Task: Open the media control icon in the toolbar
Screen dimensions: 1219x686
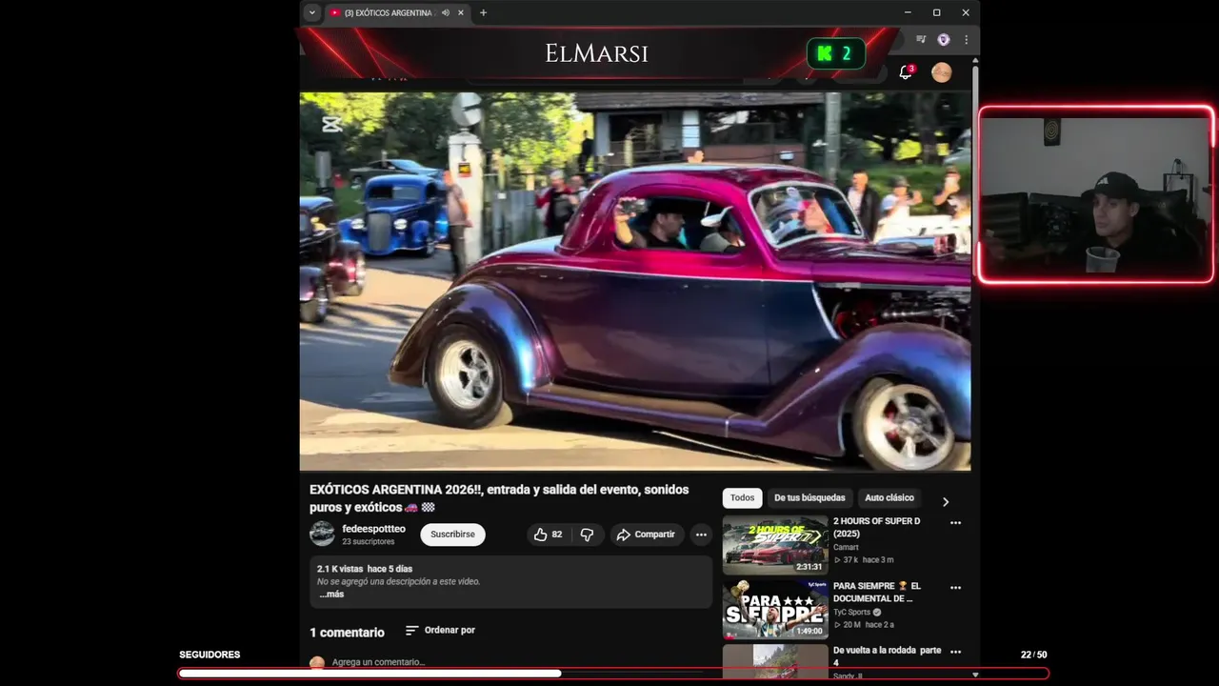Action: click(921, 40)
